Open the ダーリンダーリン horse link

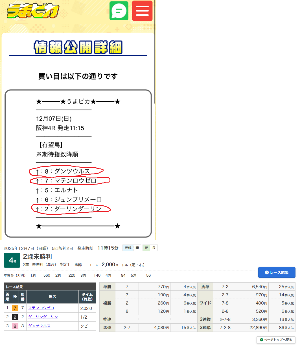pyautogui.click(x=43, y=317)
